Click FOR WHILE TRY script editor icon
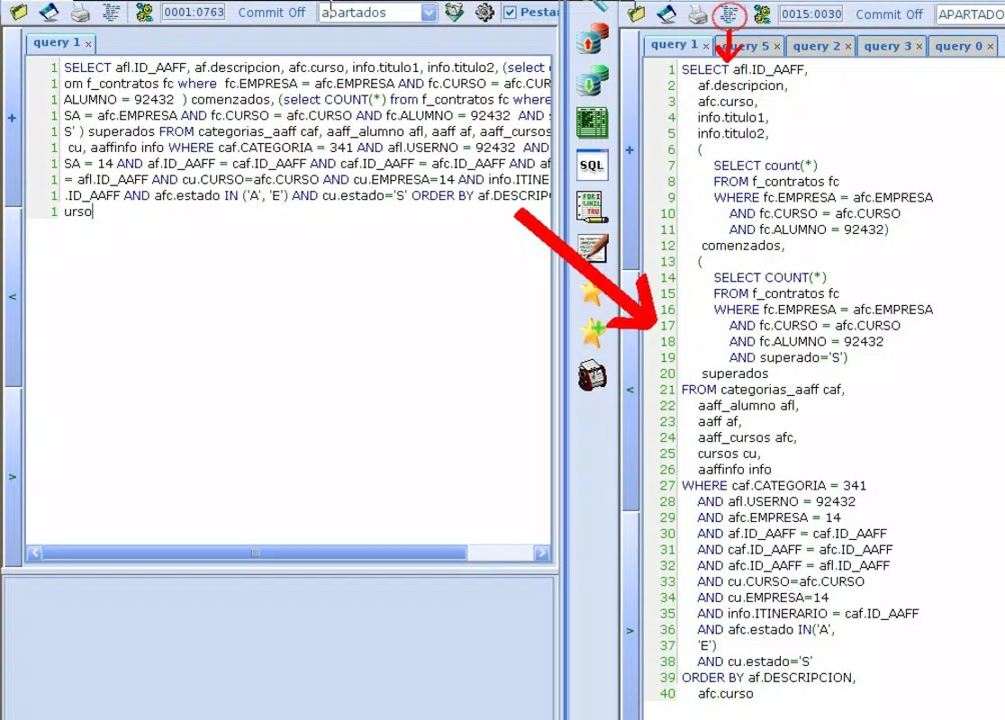Viewport: 1005px width, 720px height. pos(593,207)
